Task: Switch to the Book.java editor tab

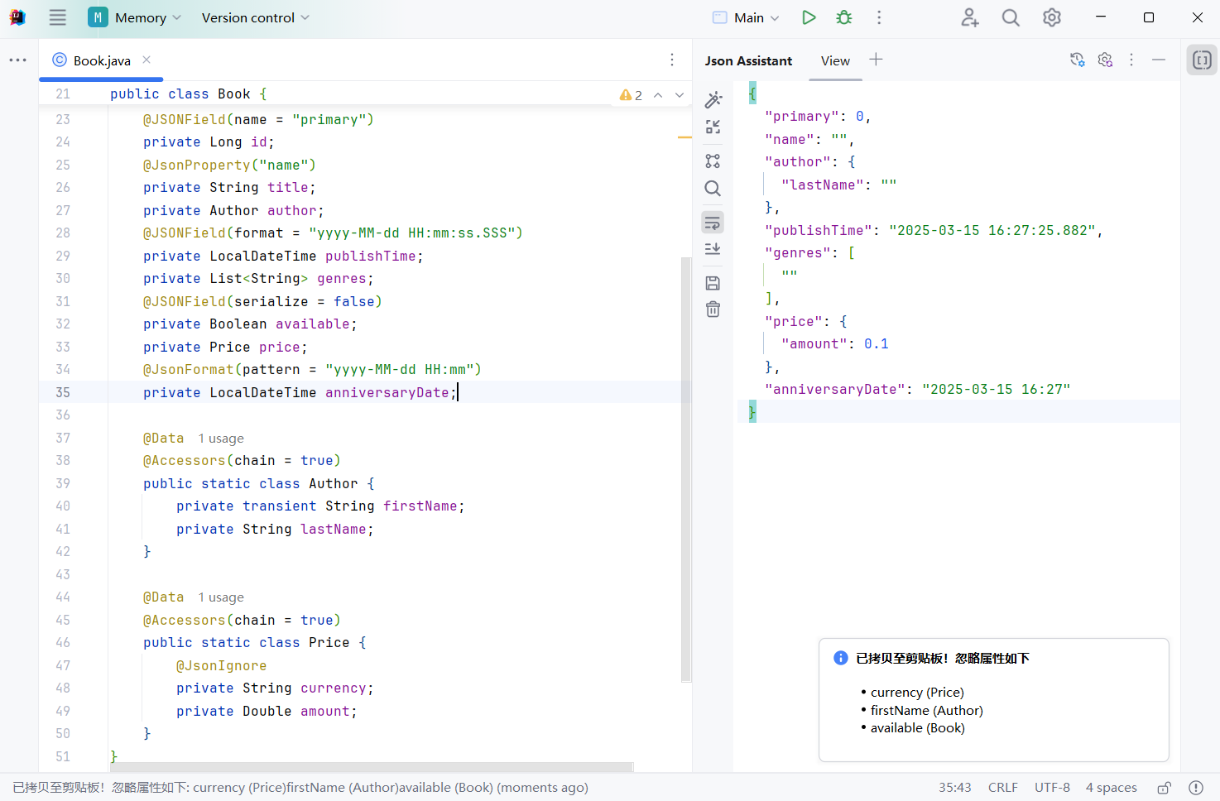Action: (101, 60)
